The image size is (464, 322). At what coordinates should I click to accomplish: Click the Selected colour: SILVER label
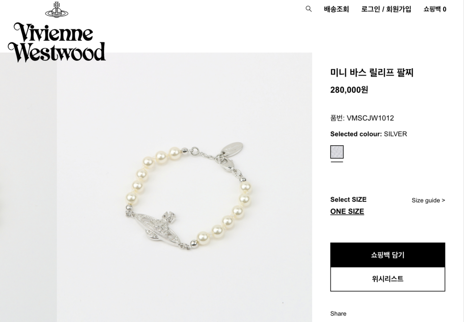coord(369,134)
